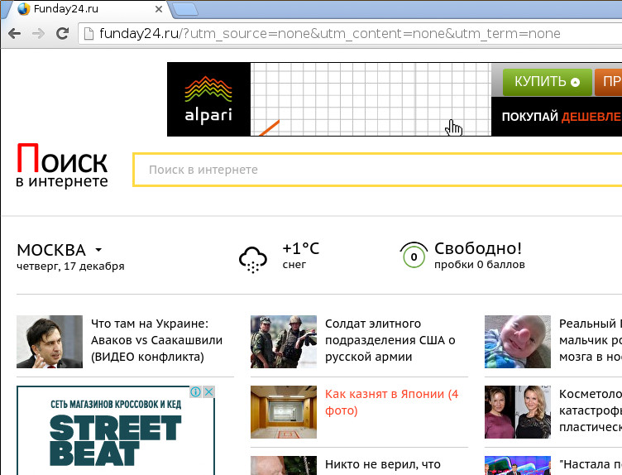622x475 pixels.
Task: Focus the Поиск в интернете search field
Action: coord(377,170)
